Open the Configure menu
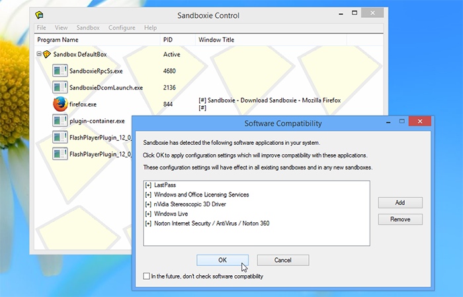Viewport: 463px width, 297px height. point(122,28)
